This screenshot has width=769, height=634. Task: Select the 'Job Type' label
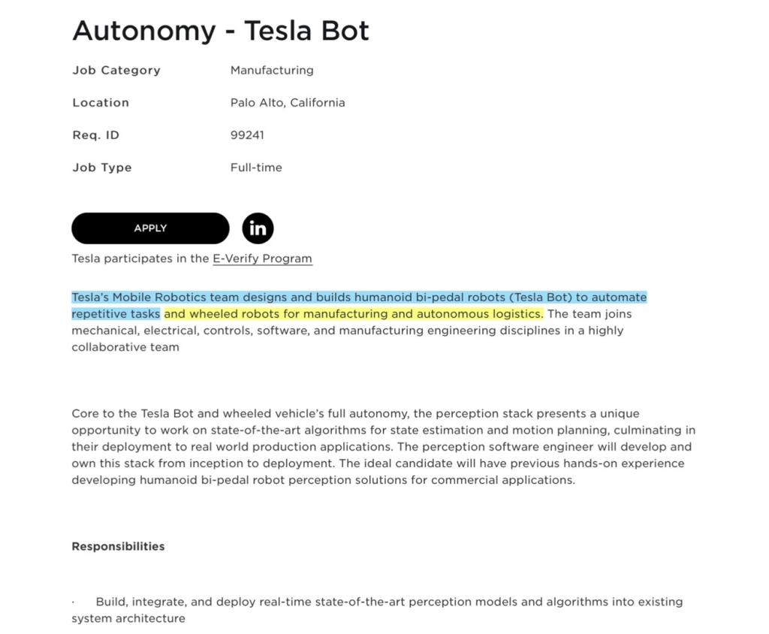(x=102, y=168)
